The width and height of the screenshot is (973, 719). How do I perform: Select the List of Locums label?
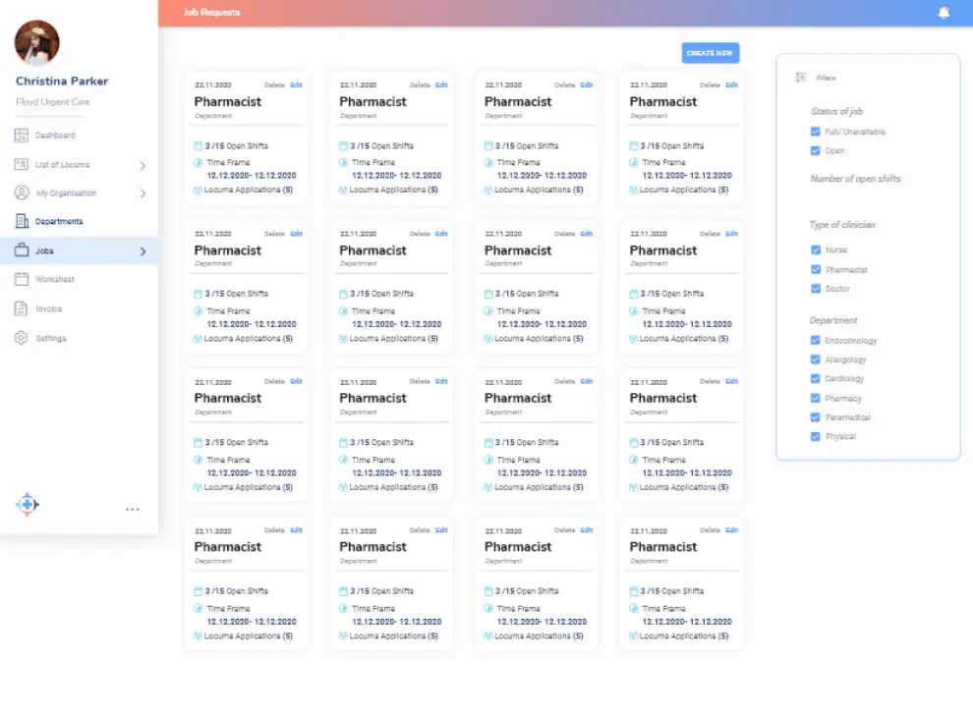(x=63, y=165)
